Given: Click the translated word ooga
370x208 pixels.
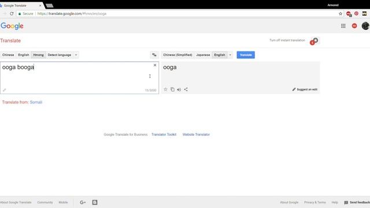Looking at the screenshot, I should click(x=169, y=67).
